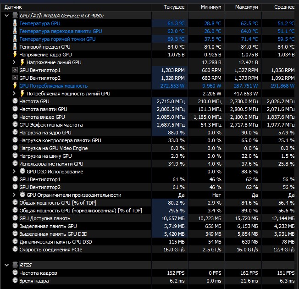Expand GPU Ограничители производительности subgroup
This screenshot has height=289, width=299.
[x=14, y=195]
